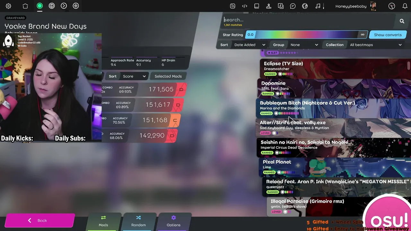
Task: Toggle the Selected Mods filter
Action: tap(168, 76)
